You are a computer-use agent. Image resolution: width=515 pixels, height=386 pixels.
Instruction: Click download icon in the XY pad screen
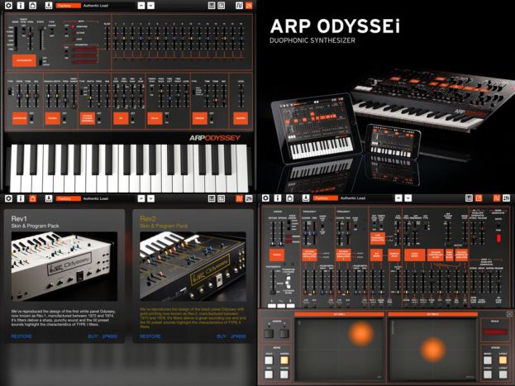click(x=306, y=198)
